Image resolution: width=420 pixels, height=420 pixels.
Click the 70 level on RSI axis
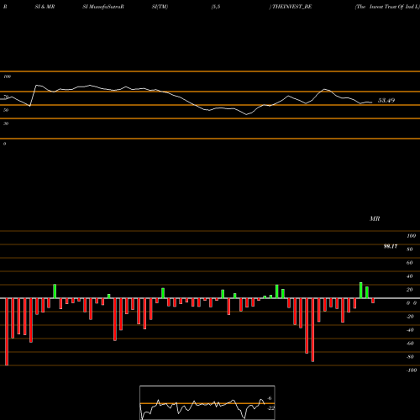[x=6, y=97]
